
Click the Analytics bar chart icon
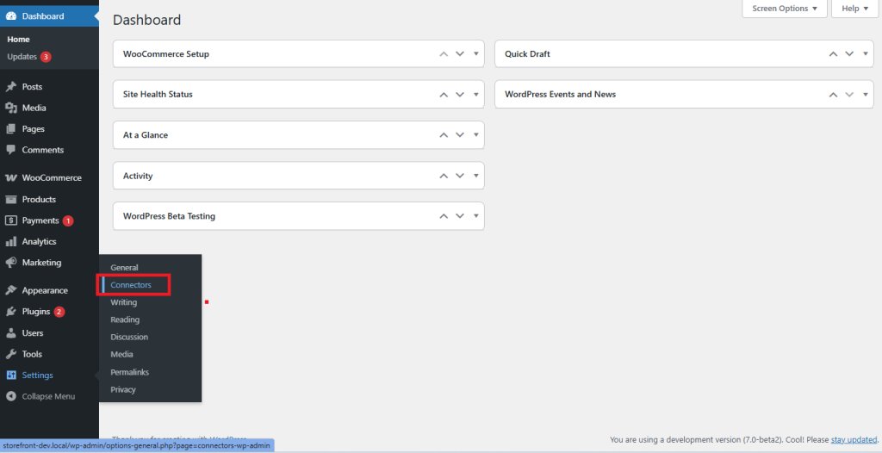pos(11,242)
